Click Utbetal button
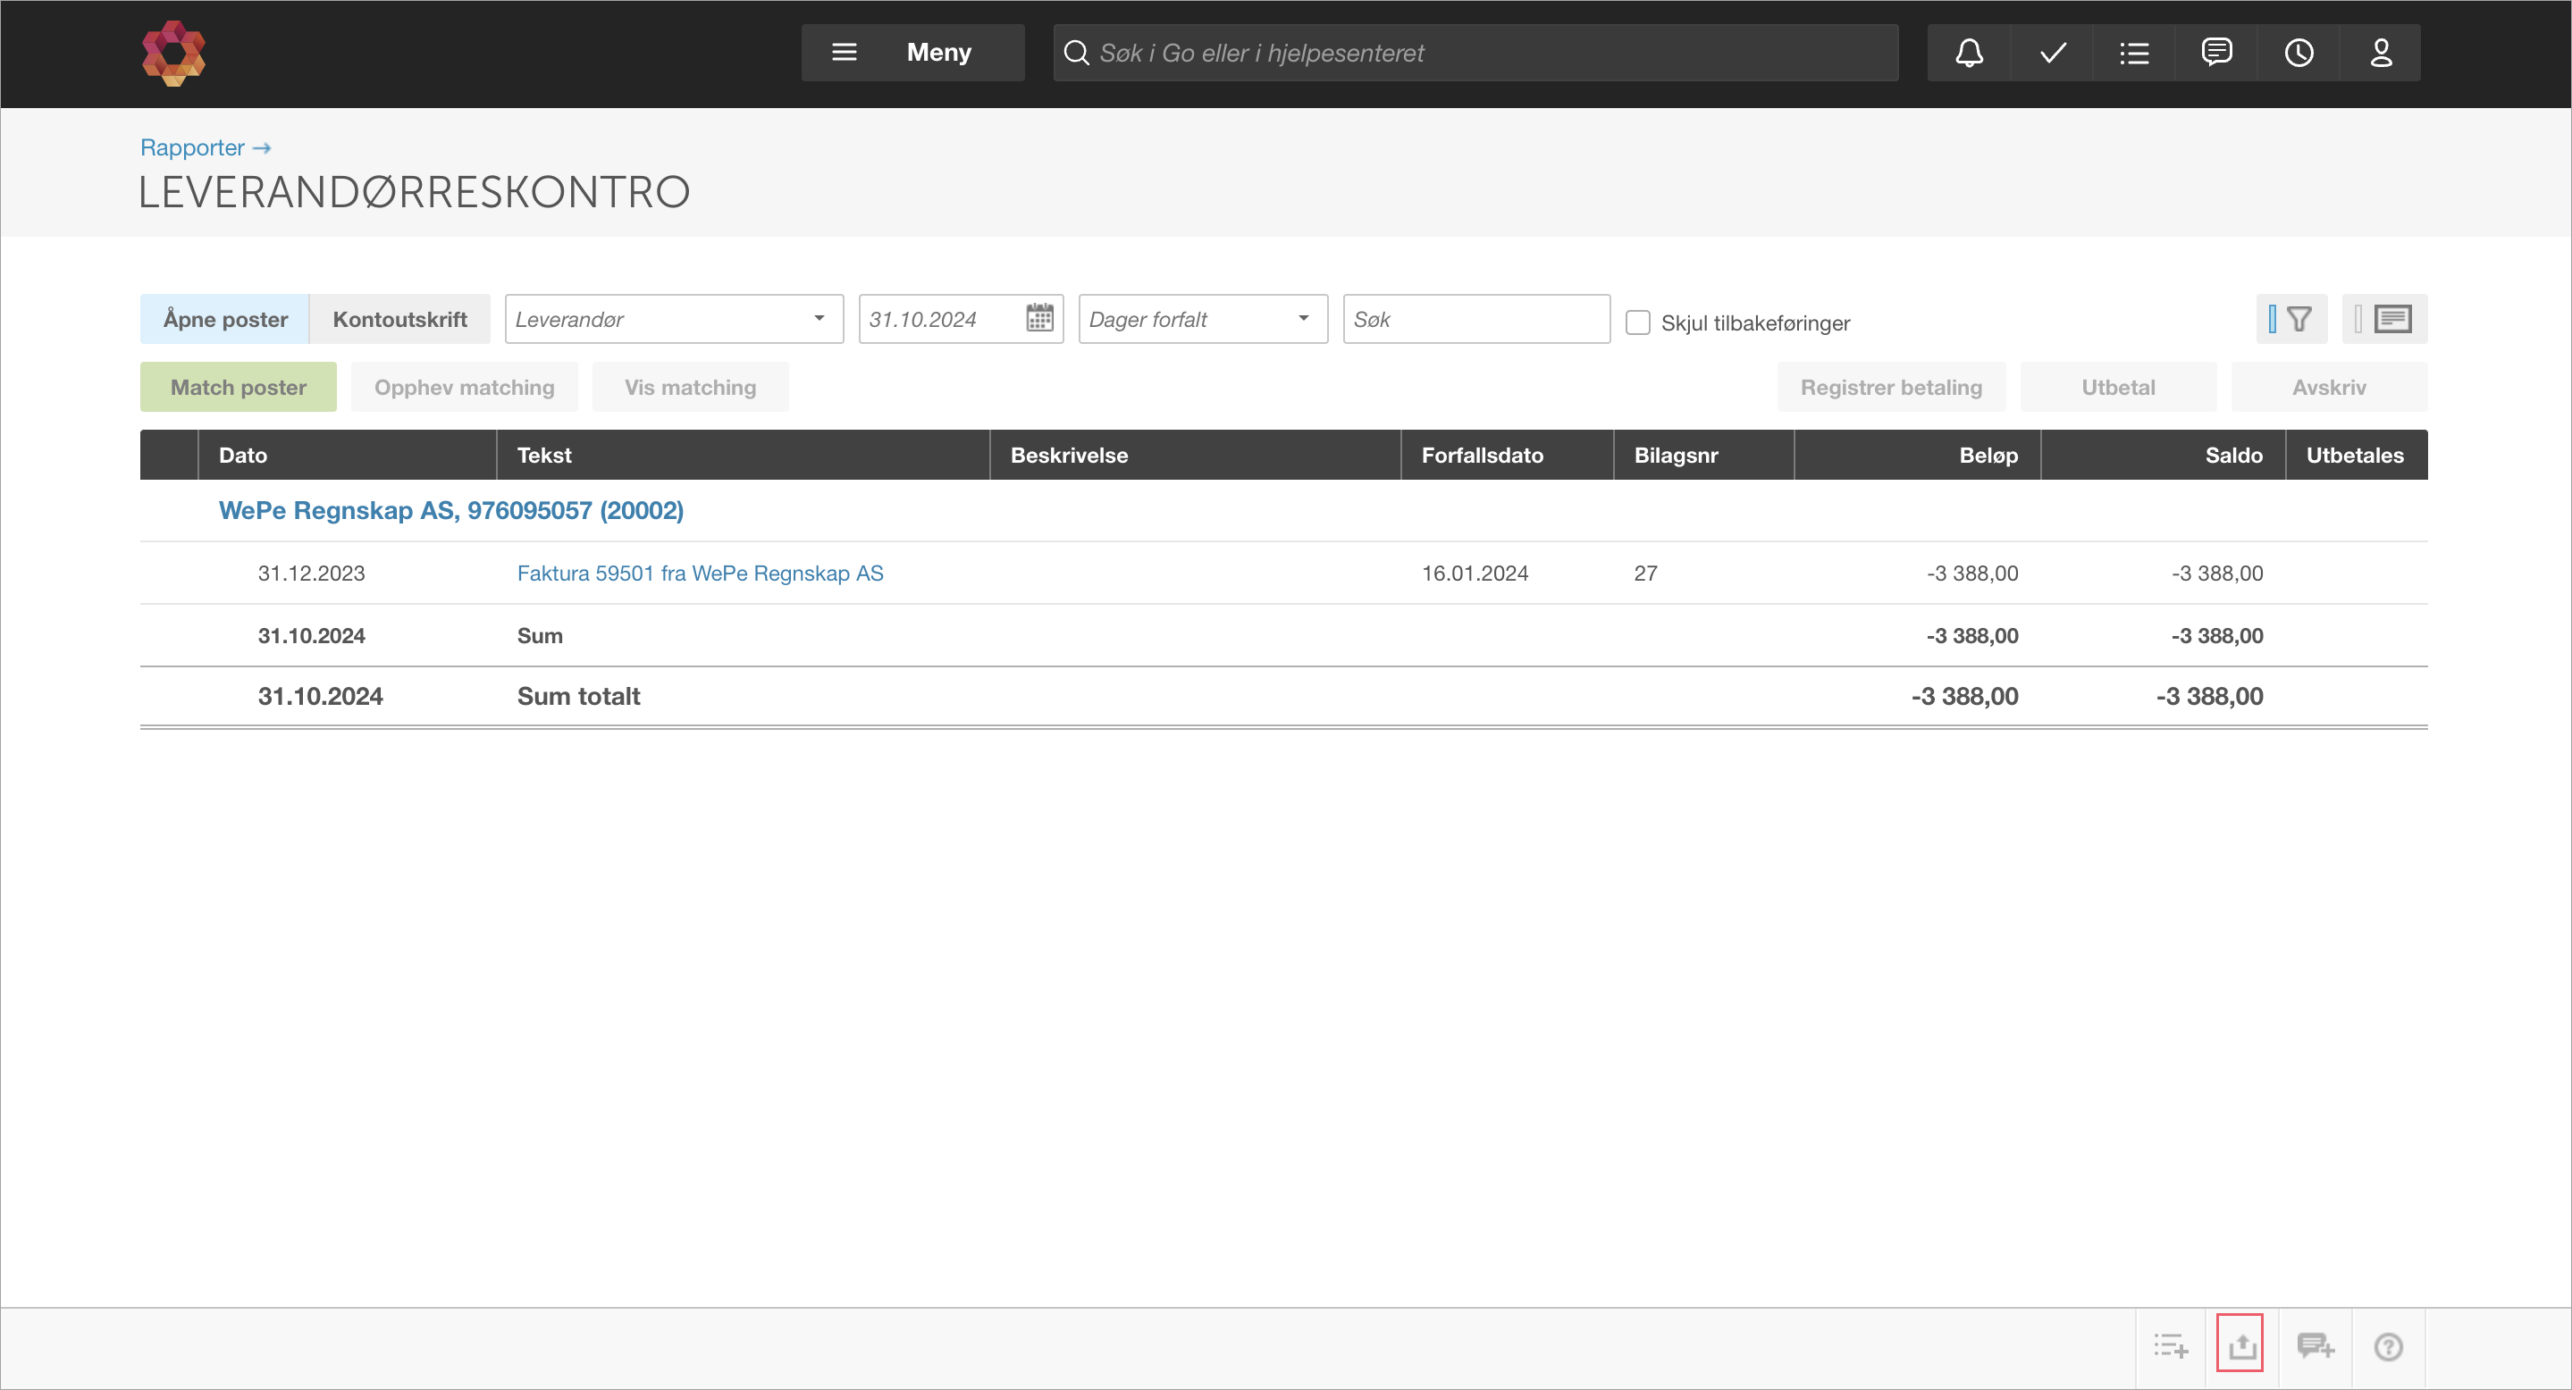2572x1390 pixels. pos(2118,387)
